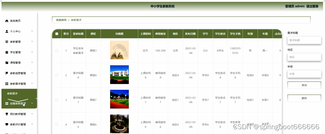Click the 删除 delete button

pyautogui.click(x=304, y=98)
